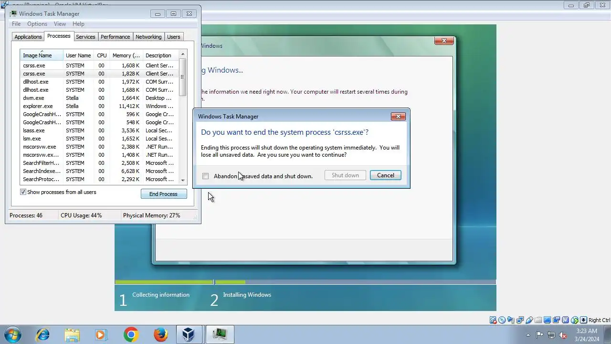611x344 pixels.
Task: Click the VirtualBox keyboard capture arrow icon
Action: pyautogui.click(x=583, y=320)
